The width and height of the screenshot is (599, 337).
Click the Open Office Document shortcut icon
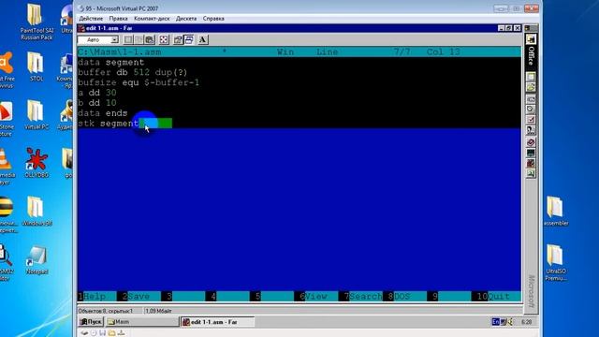click(x=531, y=87)
